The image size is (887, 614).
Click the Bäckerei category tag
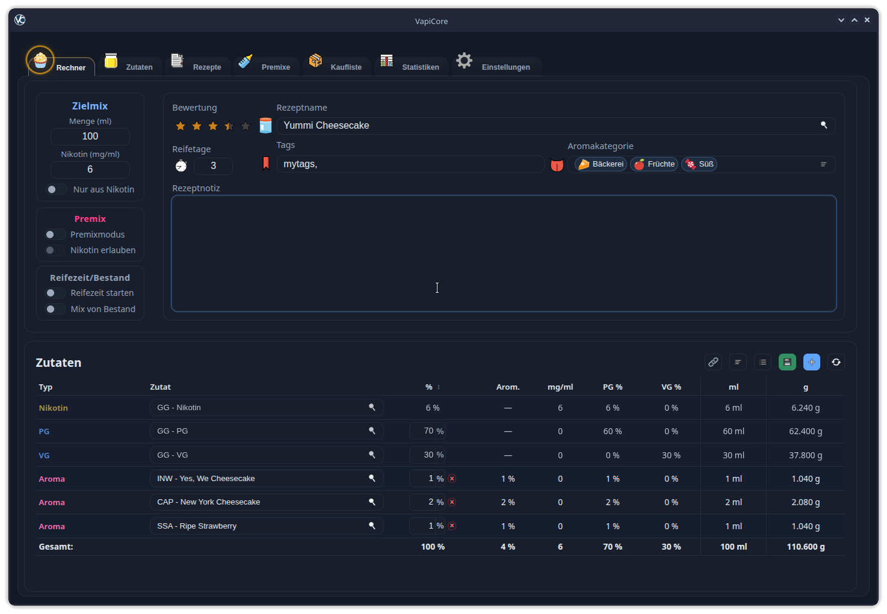(x=601, y=164)
